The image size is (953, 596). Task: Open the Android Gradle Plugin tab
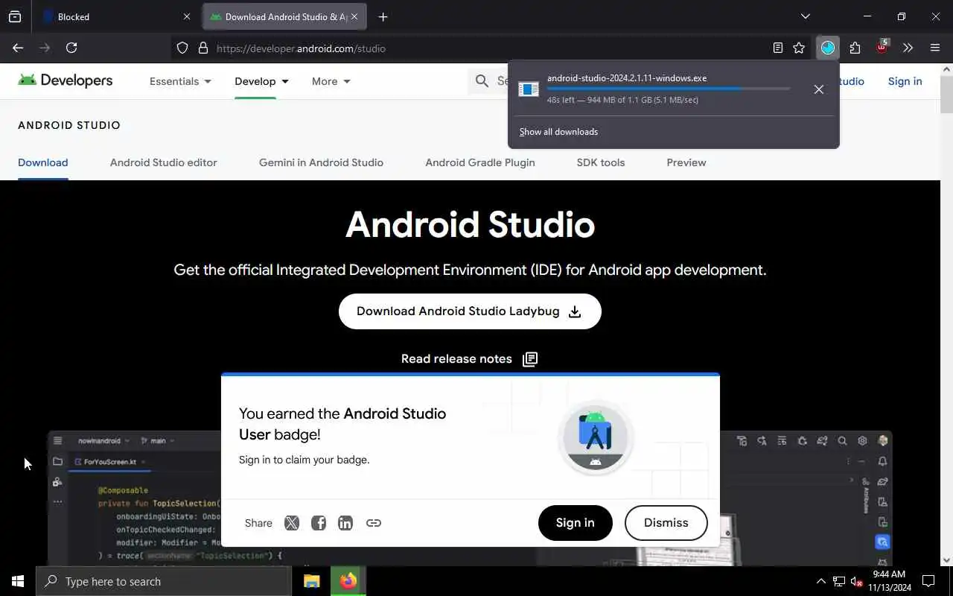pos(480,162)
